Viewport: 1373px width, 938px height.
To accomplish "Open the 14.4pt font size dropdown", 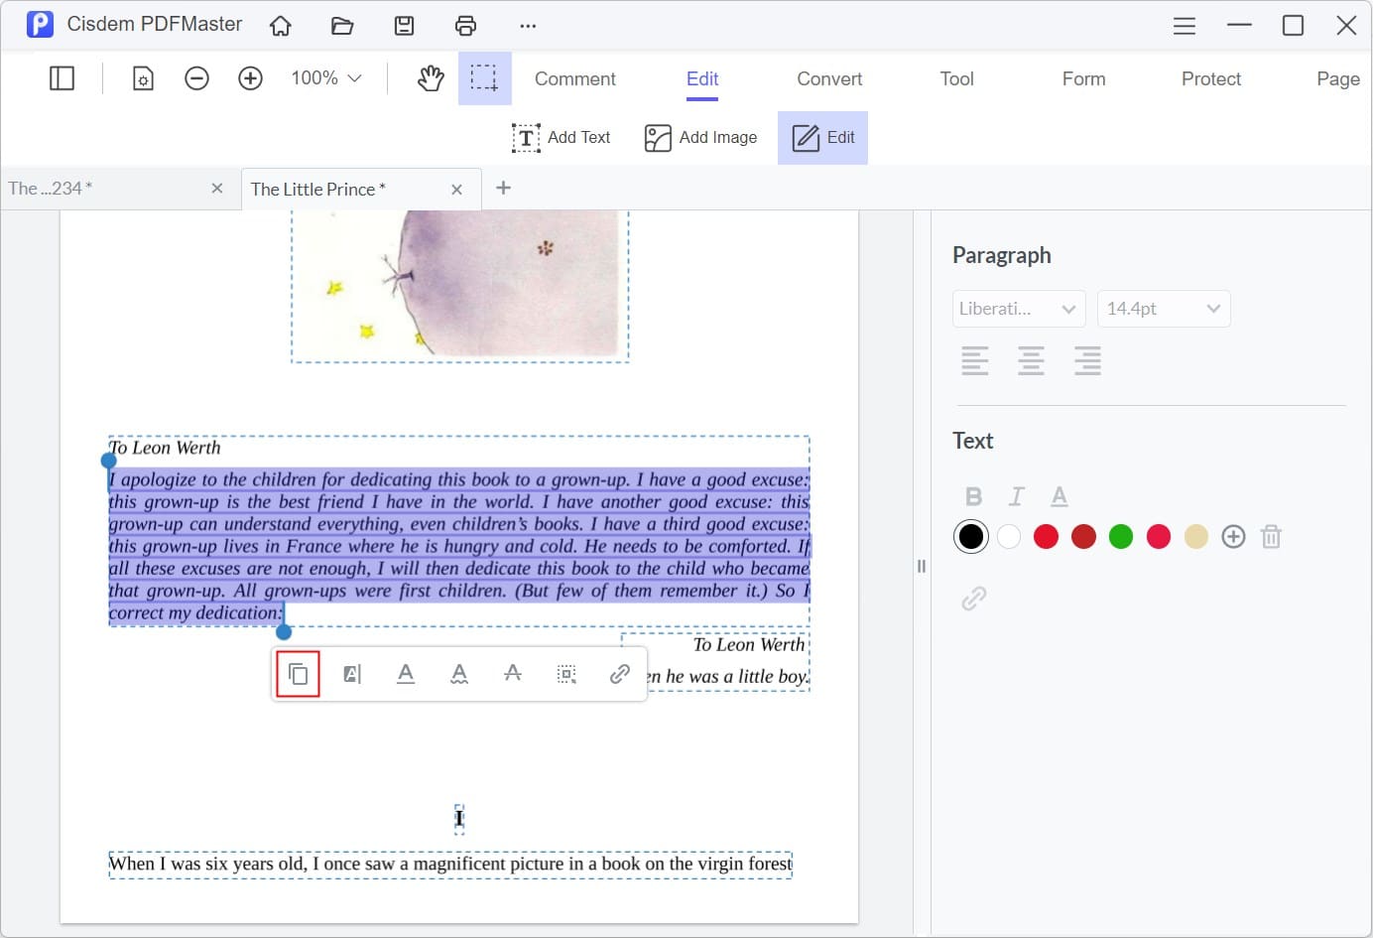I will (x=1164, y=309).
